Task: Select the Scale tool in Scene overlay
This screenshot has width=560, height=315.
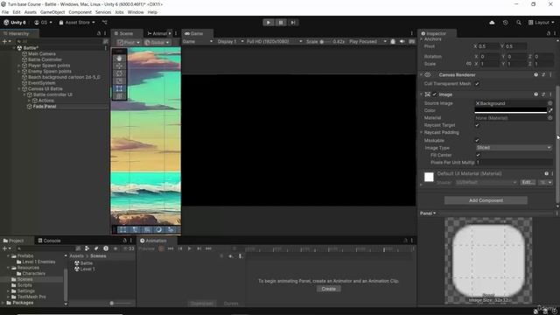Action: (119, 80)
